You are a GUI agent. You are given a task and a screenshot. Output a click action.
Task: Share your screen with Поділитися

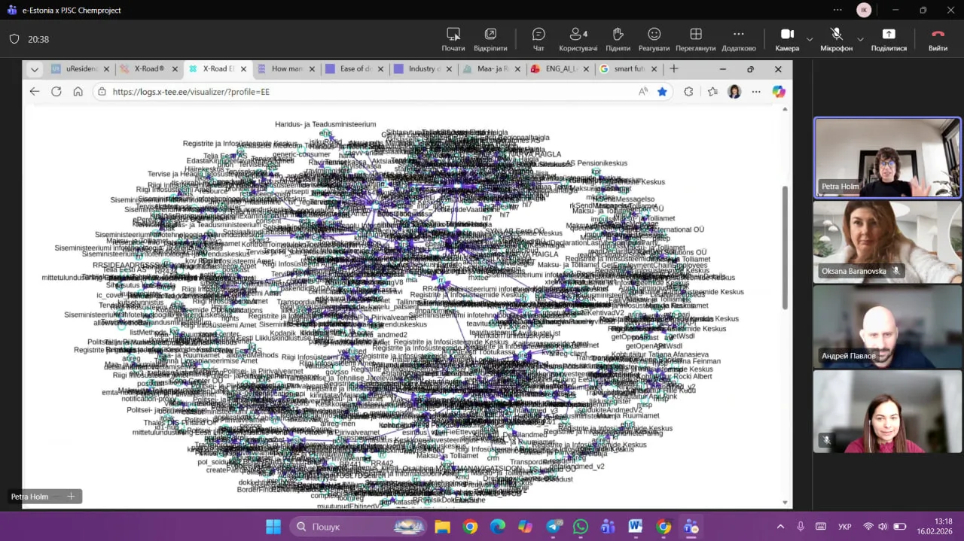click(889, 39)
